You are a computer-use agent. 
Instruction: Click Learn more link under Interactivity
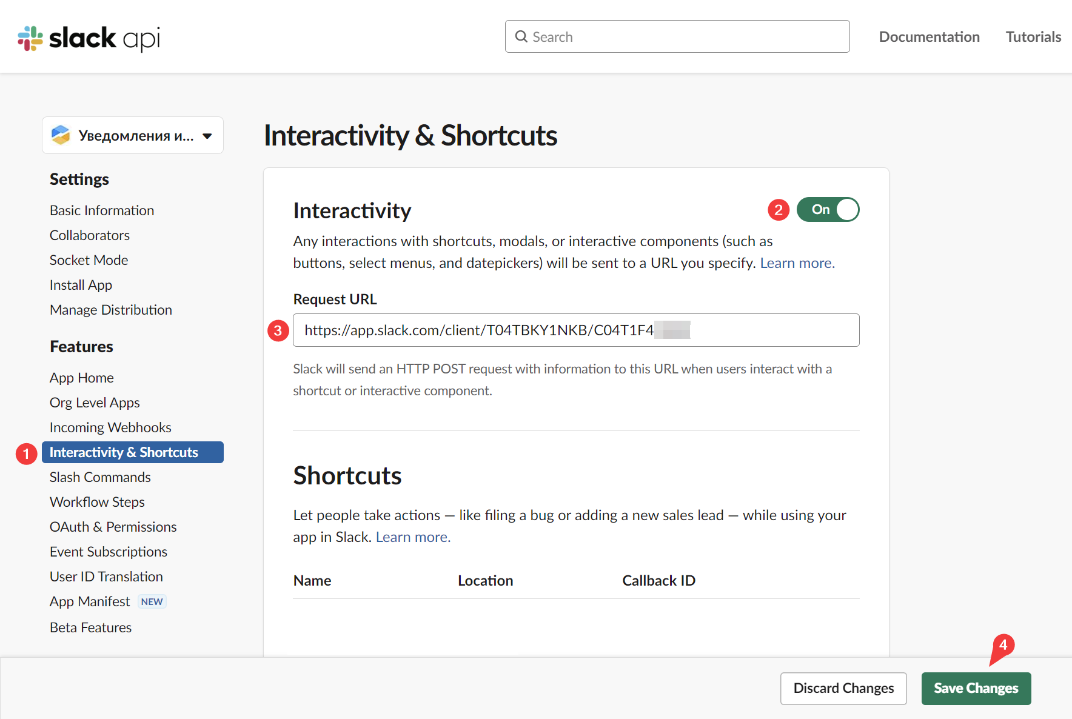coord(797,263)
